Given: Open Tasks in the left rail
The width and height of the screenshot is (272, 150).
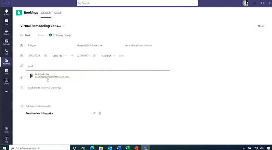Looking at the screenshot, I should 7,72.
